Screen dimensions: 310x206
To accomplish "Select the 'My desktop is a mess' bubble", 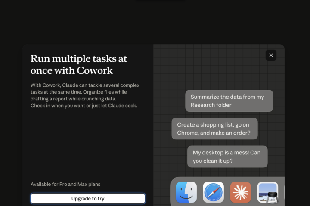I will pyautogui.click(x=227, y=157).
